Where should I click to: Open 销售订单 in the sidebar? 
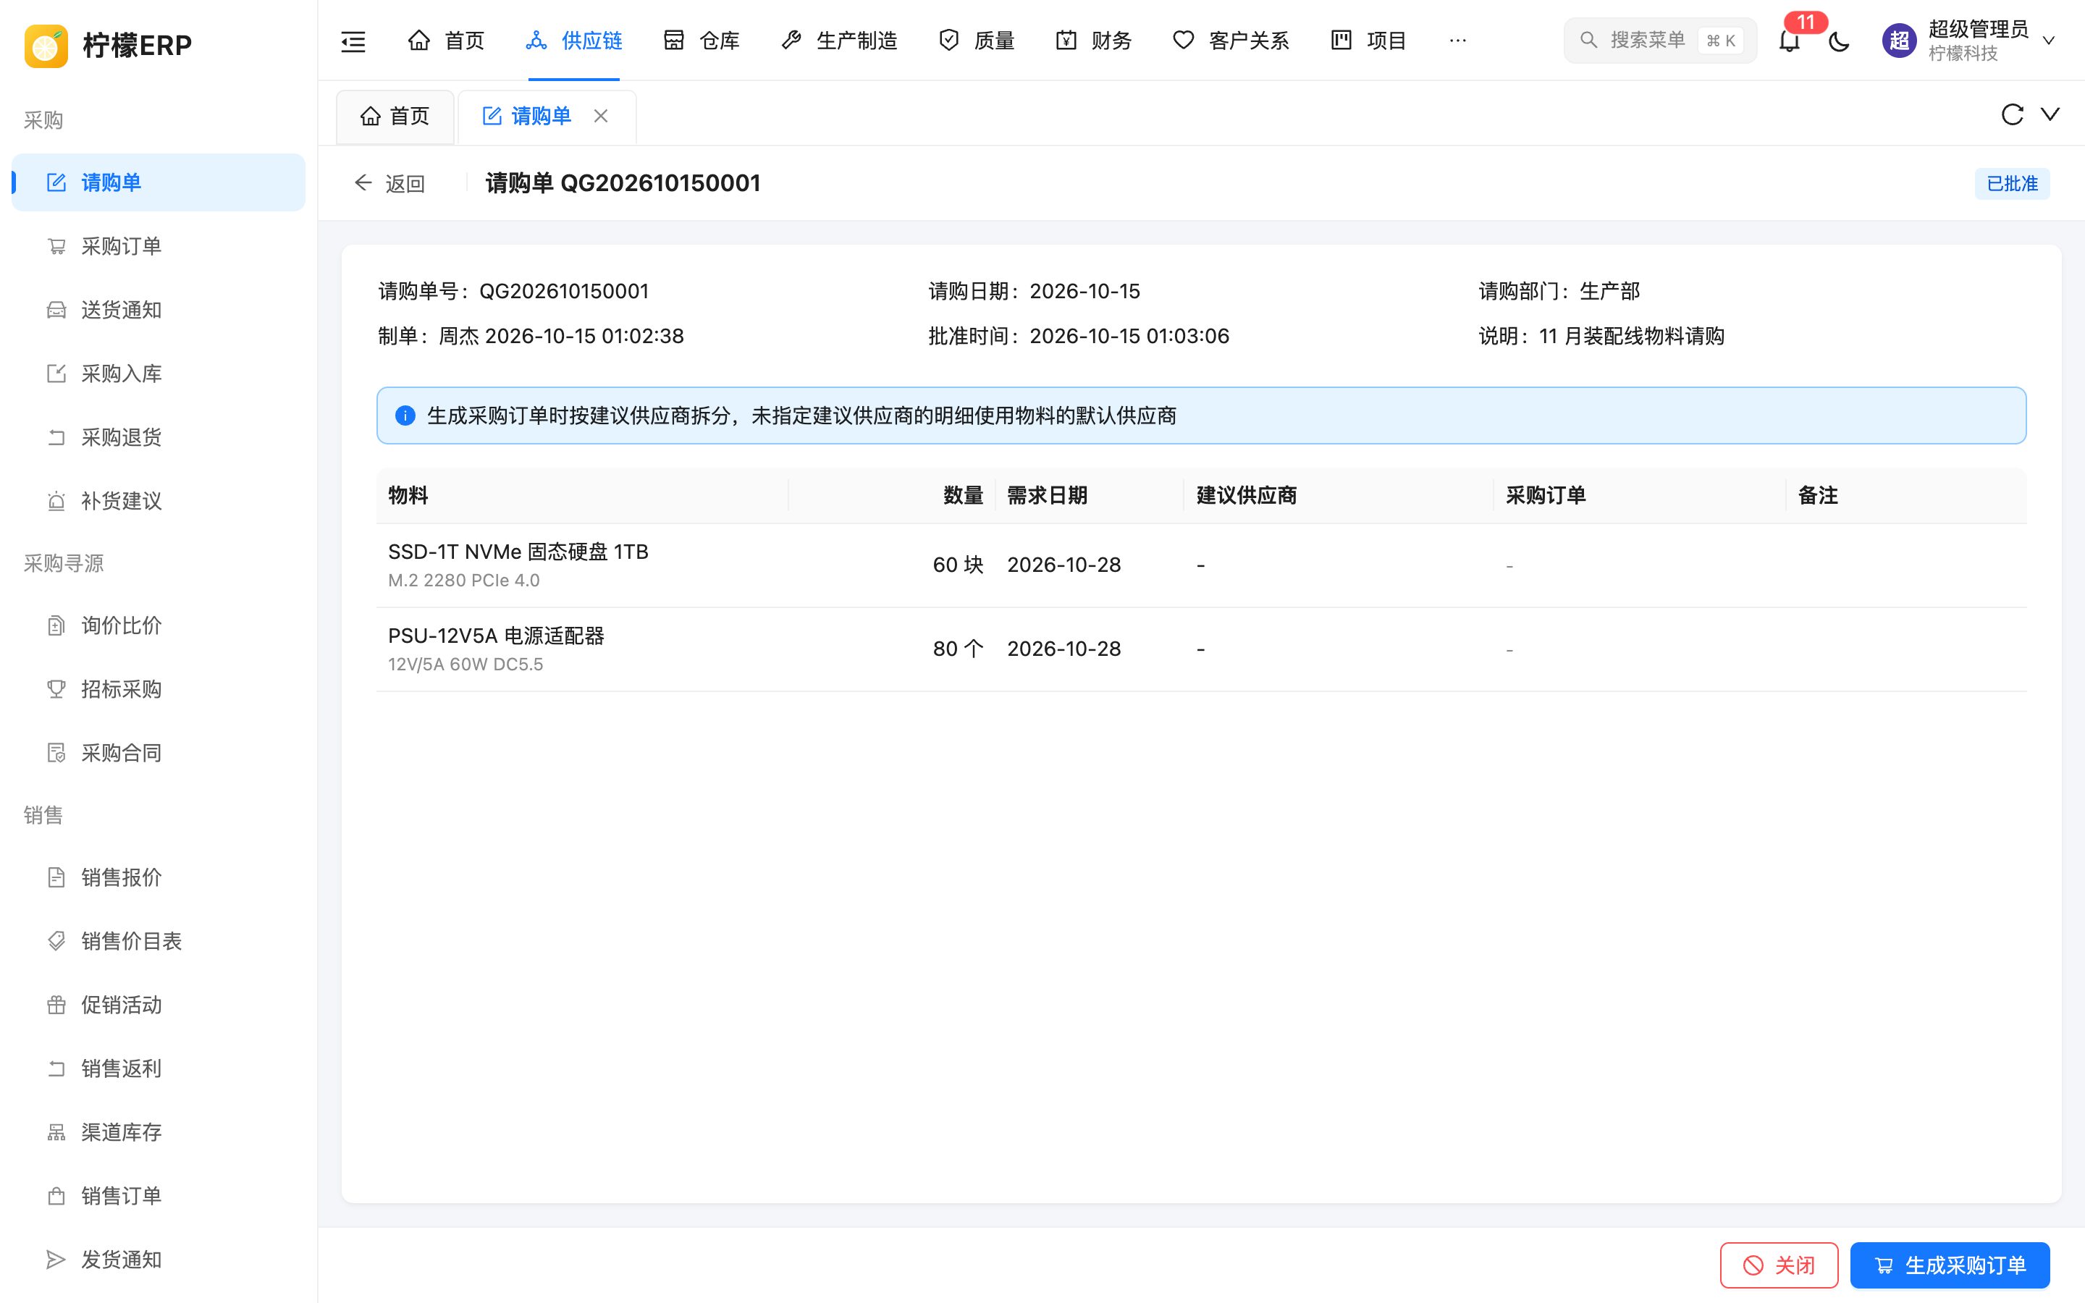[159, 1196]
